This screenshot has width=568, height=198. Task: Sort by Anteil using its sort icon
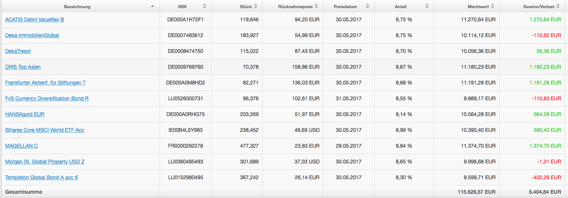426,6
